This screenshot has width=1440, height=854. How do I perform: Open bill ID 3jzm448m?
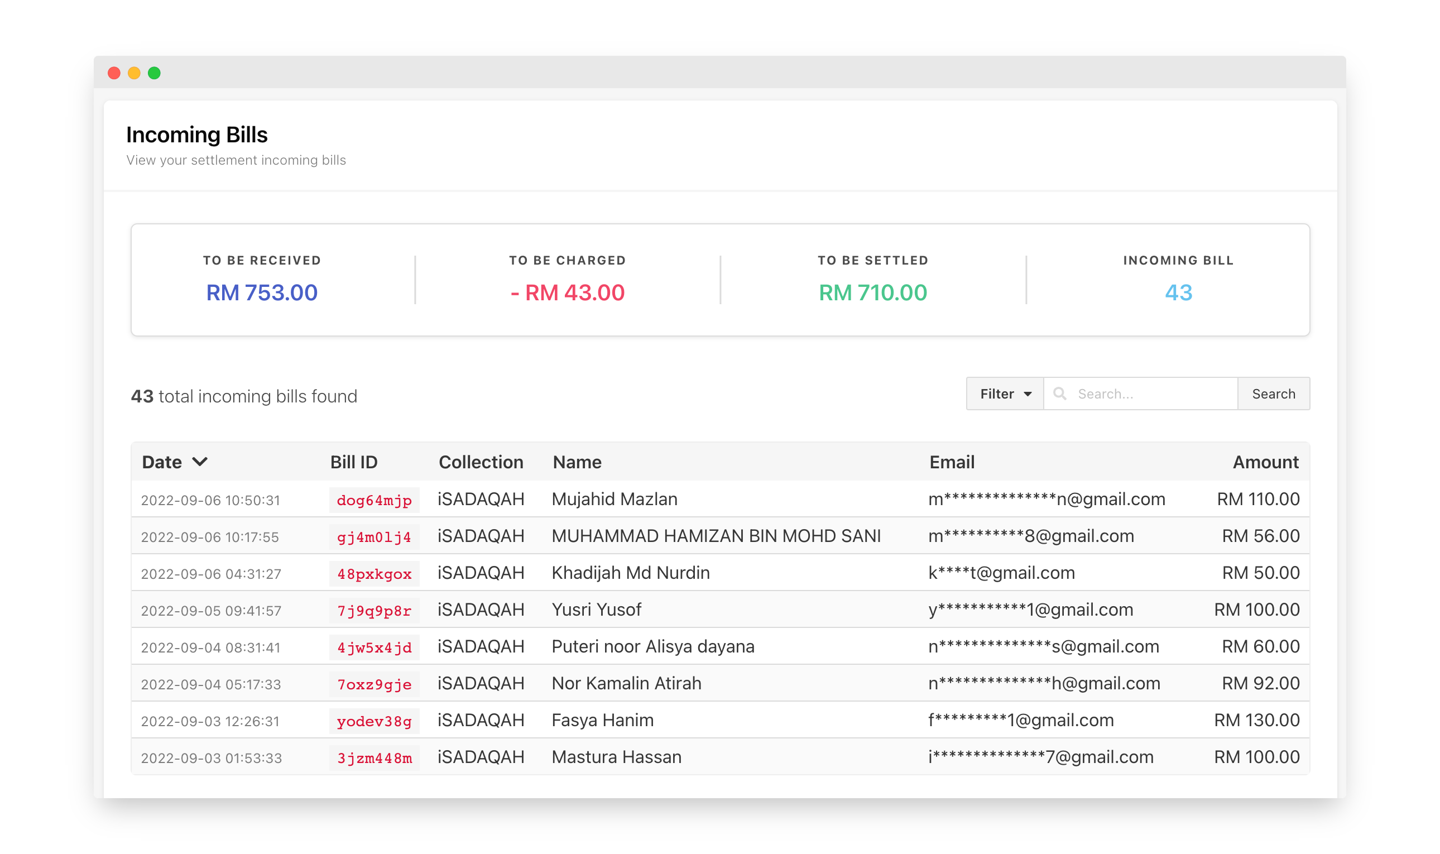click(x=374, y=757)
